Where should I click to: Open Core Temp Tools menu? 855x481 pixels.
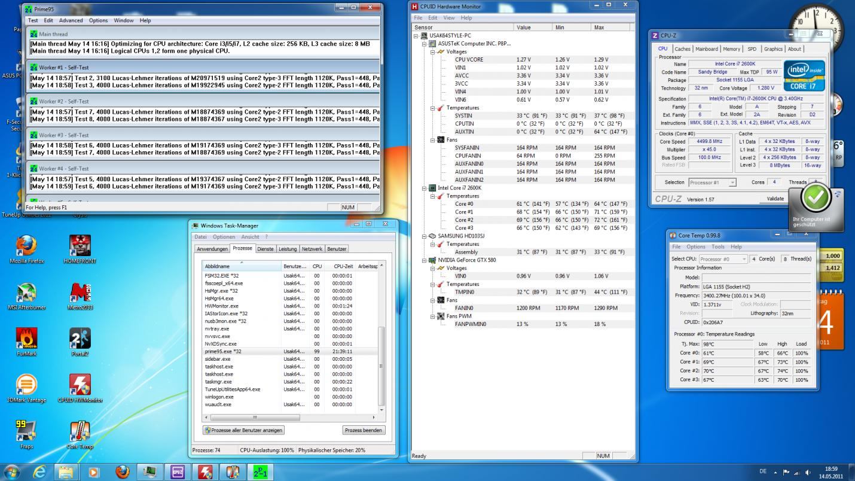718,246
